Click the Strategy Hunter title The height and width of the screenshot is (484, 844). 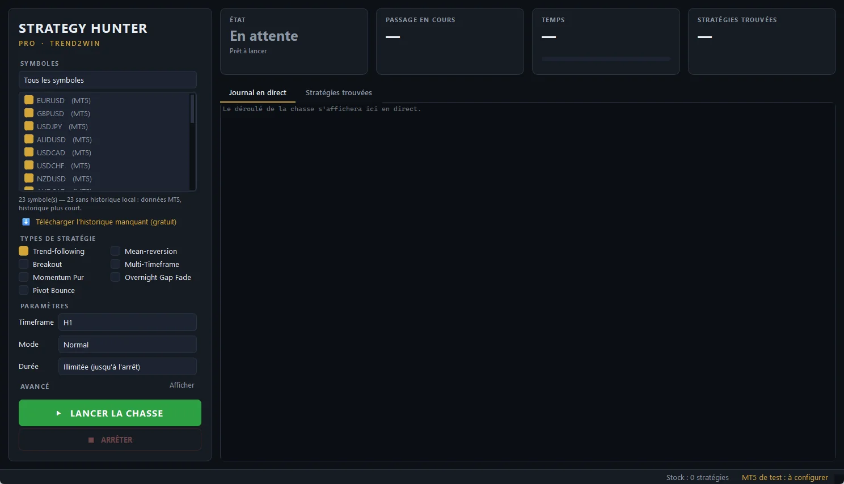(83, 28)
